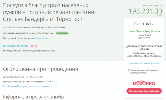Click Закупівля без використання електронної системи text
166x100 pixels.
point(28,33)
